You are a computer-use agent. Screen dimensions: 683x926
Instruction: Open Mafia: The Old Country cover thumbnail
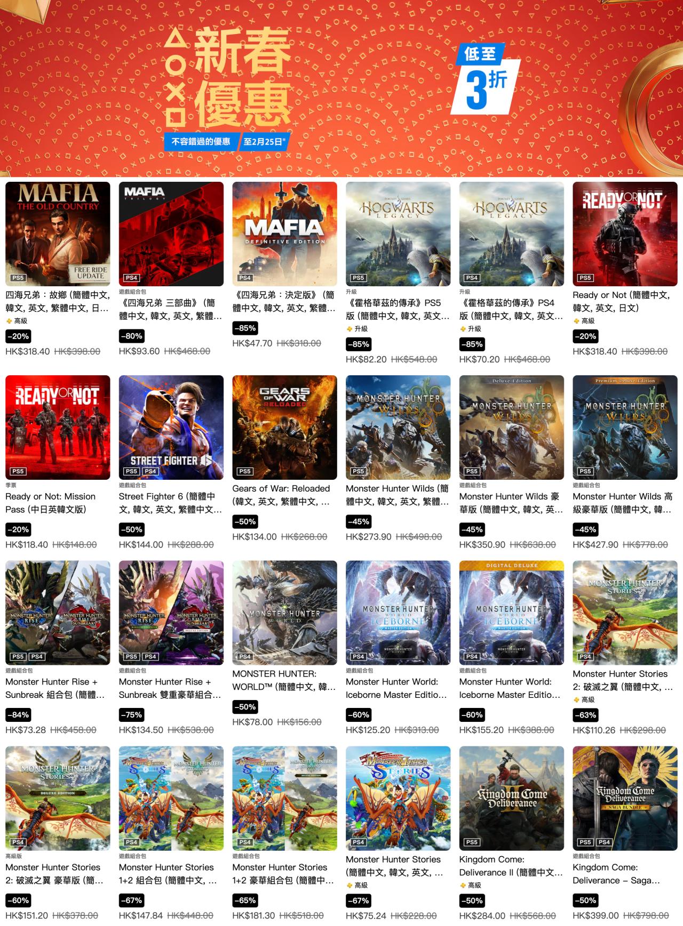click(x=58, y=233)
